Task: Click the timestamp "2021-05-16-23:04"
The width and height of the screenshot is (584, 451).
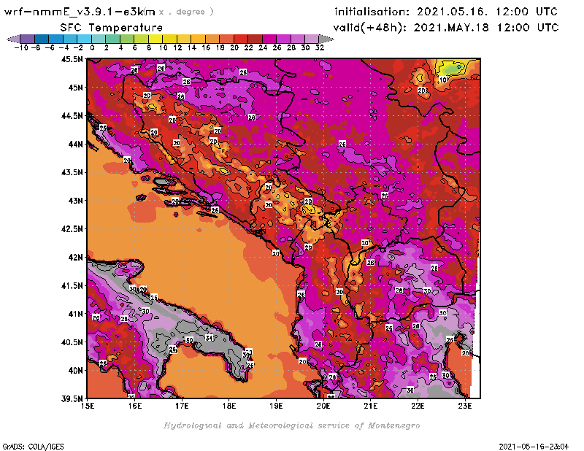Action: point(534,447)
